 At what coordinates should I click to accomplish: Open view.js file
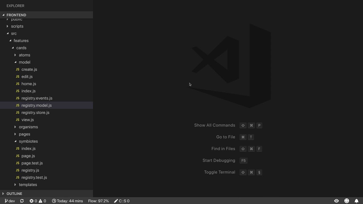point(47,120)
